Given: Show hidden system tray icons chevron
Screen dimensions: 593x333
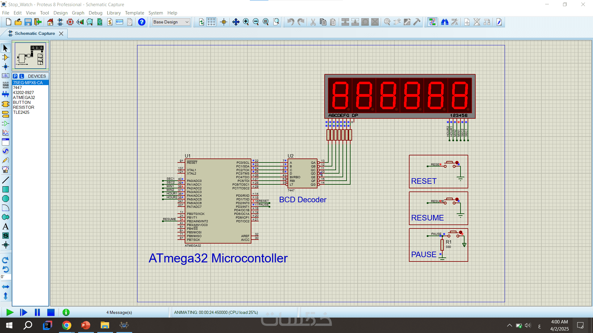Looking at the screenshot, I should [509, 325].
